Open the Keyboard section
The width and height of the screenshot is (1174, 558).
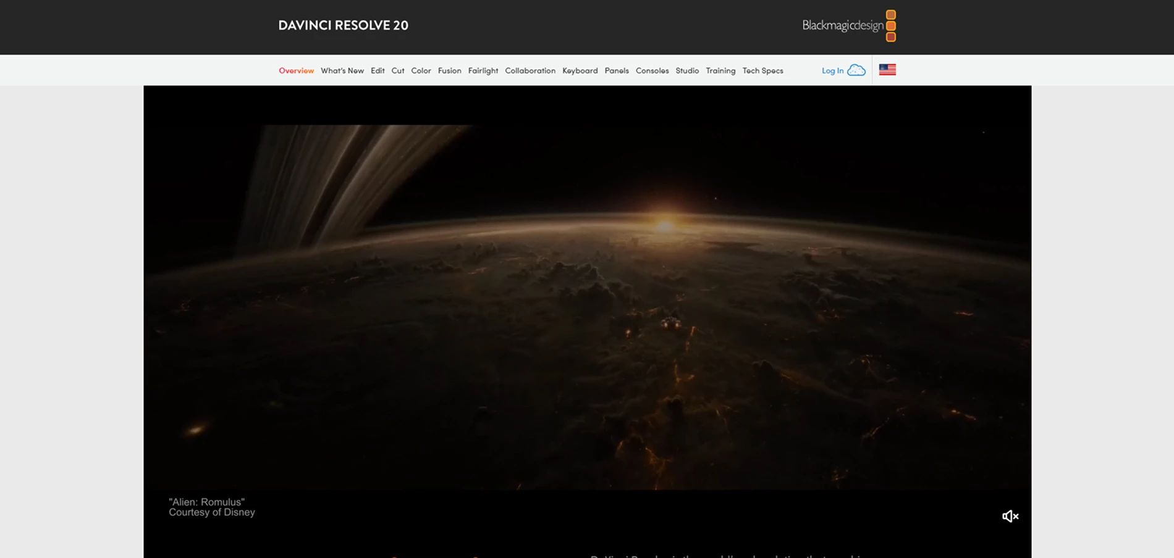580,70
